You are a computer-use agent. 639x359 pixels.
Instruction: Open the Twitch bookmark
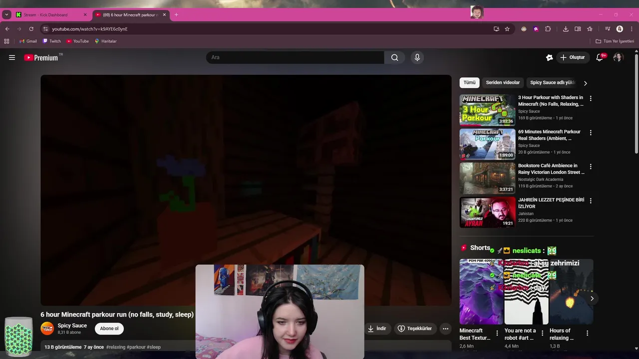pos(51,41)
